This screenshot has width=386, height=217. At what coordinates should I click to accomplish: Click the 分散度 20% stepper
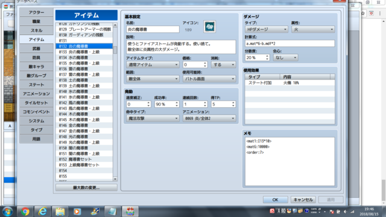258,58
